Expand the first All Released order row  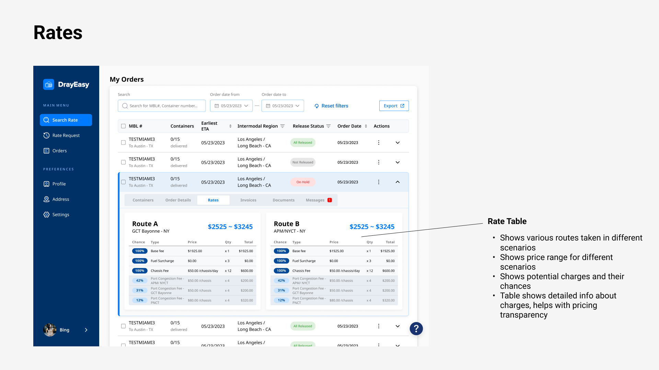(397, 143)
